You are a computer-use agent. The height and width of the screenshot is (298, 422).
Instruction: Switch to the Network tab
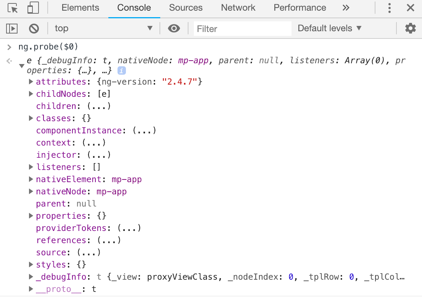coord(238,8)
